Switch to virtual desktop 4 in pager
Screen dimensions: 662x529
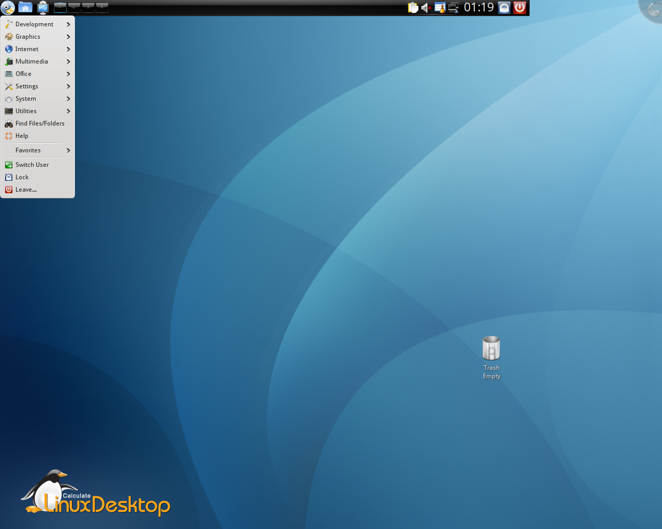102,7
